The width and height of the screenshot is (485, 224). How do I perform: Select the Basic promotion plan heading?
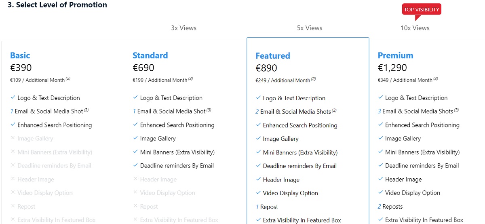pos(20,55)
